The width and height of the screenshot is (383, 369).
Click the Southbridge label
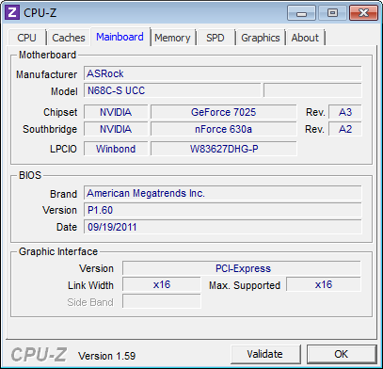click(50, 129)
